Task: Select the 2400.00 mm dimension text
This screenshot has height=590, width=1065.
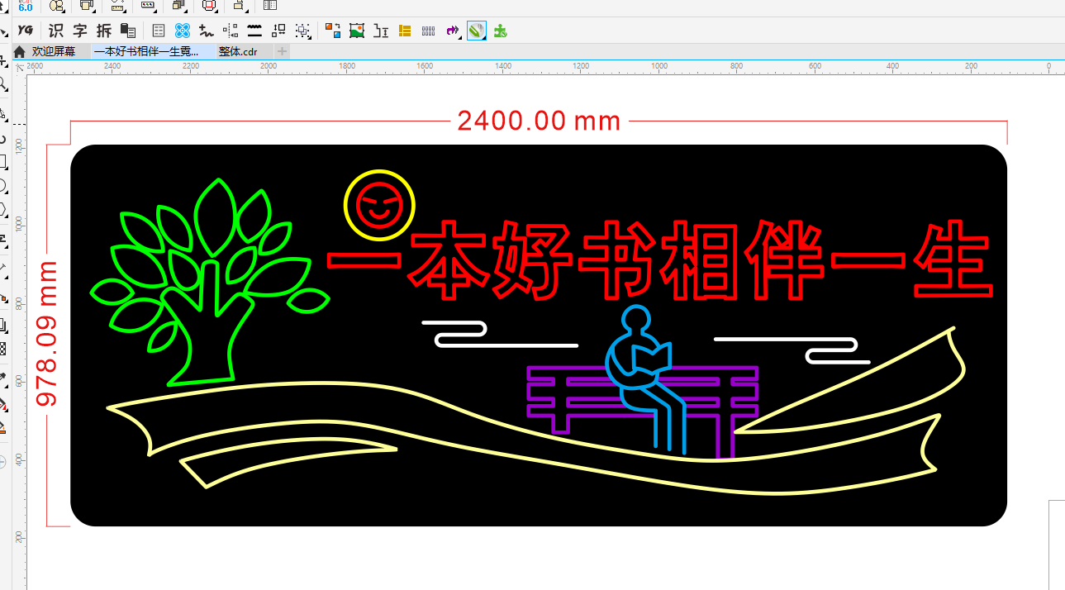Action: tap(538, 121)
